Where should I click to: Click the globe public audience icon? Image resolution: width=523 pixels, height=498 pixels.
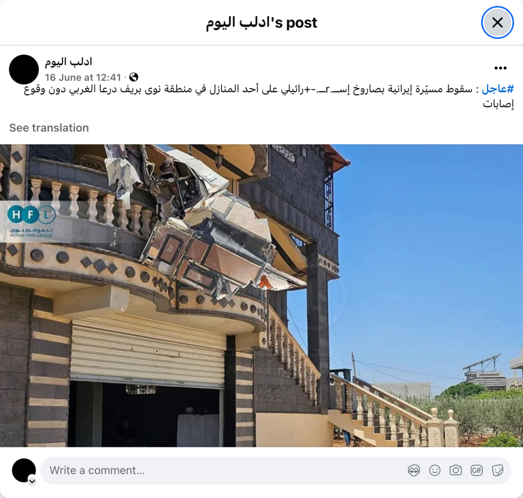pyautogui.click(x=134, y=77)
